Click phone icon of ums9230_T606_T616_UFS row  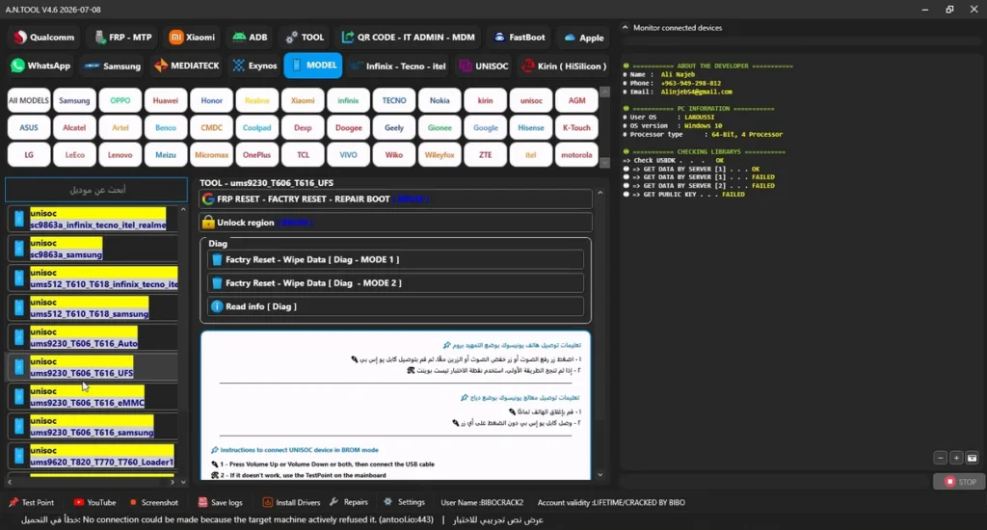point(19,367)
